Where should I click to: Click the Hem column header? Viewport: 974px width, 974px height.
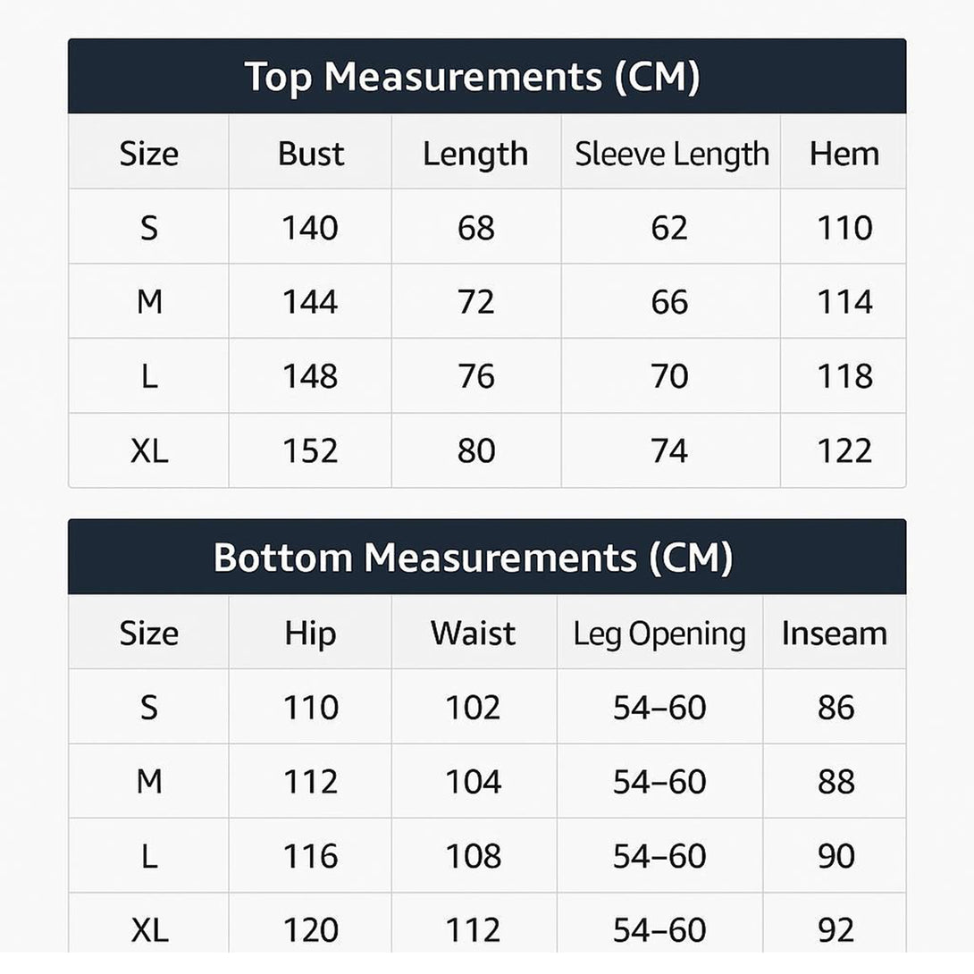pos(844,154)
